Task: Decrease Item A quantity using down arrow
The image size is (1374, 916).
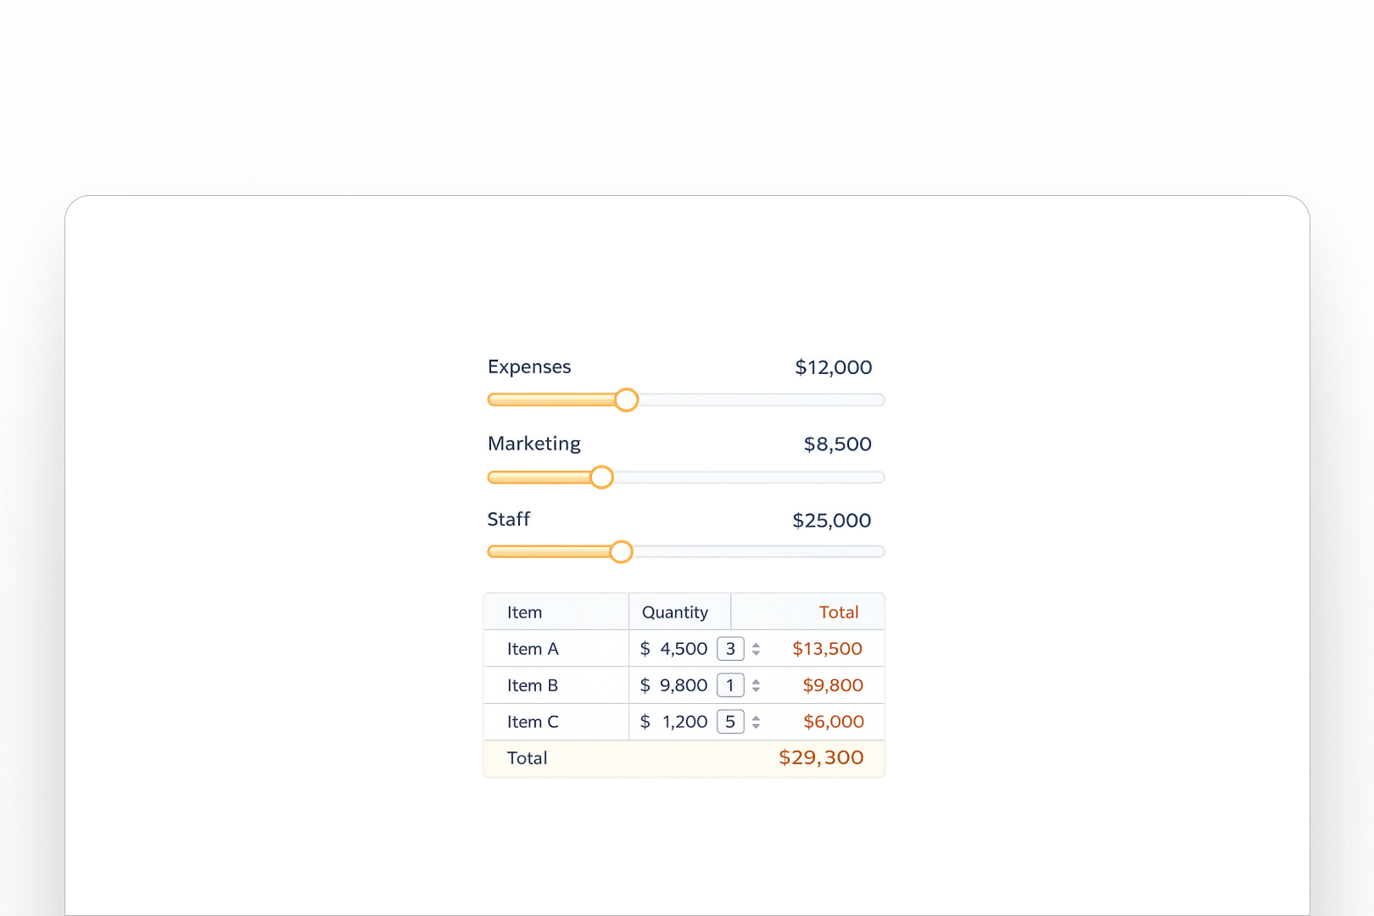Action: [x=756, y=652]
